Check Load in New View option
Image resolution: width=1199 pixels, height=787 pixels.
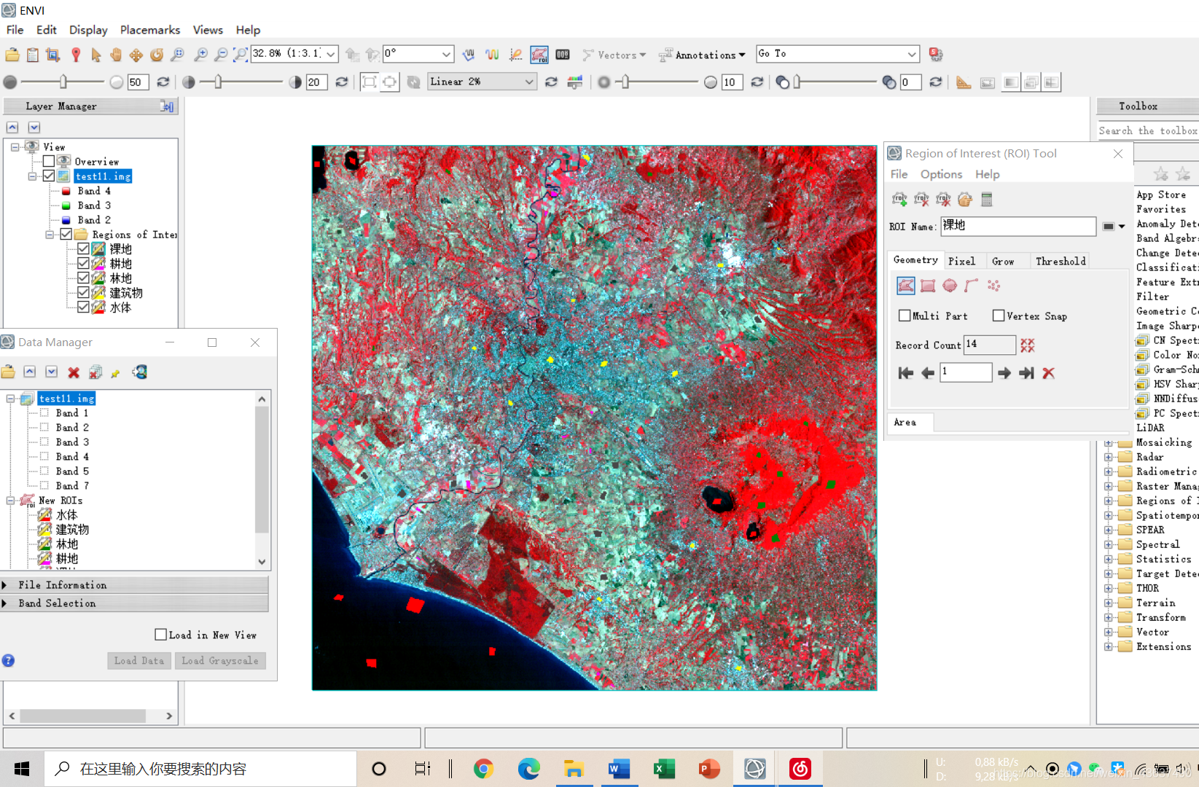[x=161, y=635]
